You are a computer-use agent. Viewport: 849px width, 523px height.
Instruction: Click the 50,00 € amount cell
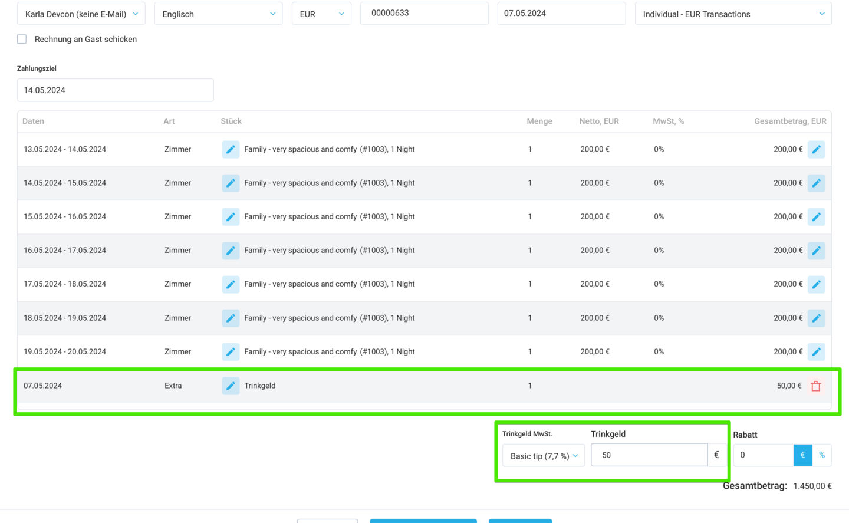(789, 386)
